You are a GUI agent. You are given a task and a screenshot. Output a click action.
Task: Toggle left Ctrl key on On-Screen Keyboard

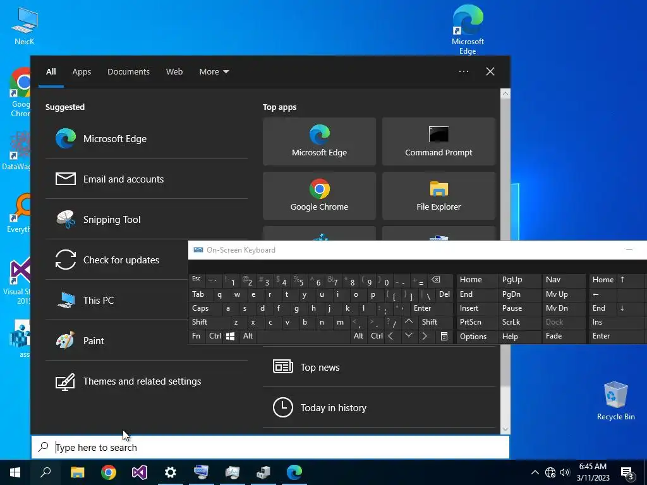pyautogui.click(x=215, y=336)
